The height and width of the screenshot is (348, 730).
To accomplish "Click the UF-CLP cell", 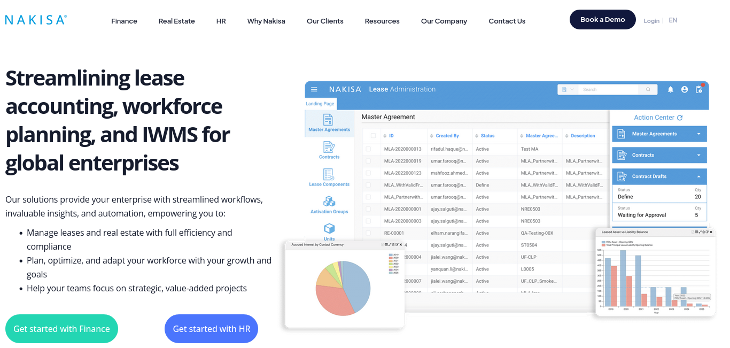I will tap(529, 257).
